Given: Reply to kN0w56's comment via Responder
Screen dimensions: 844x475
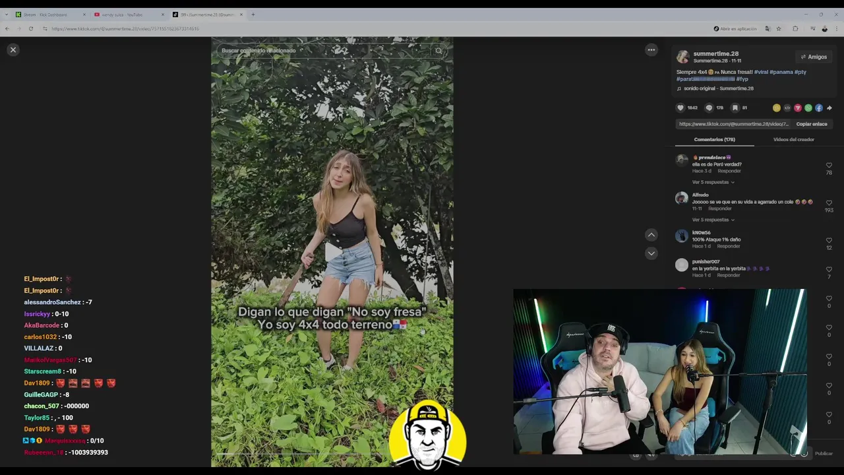Looking at the screenshot, I should [x=728, y=246].
